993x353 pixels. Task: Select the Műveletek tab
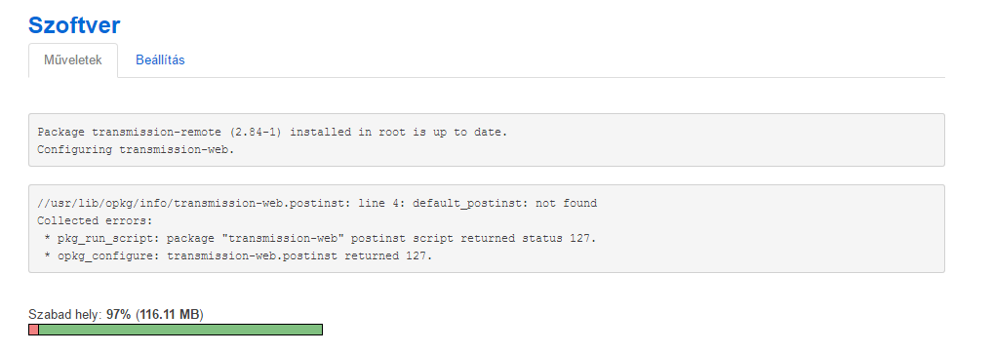(x=73, y=60)
